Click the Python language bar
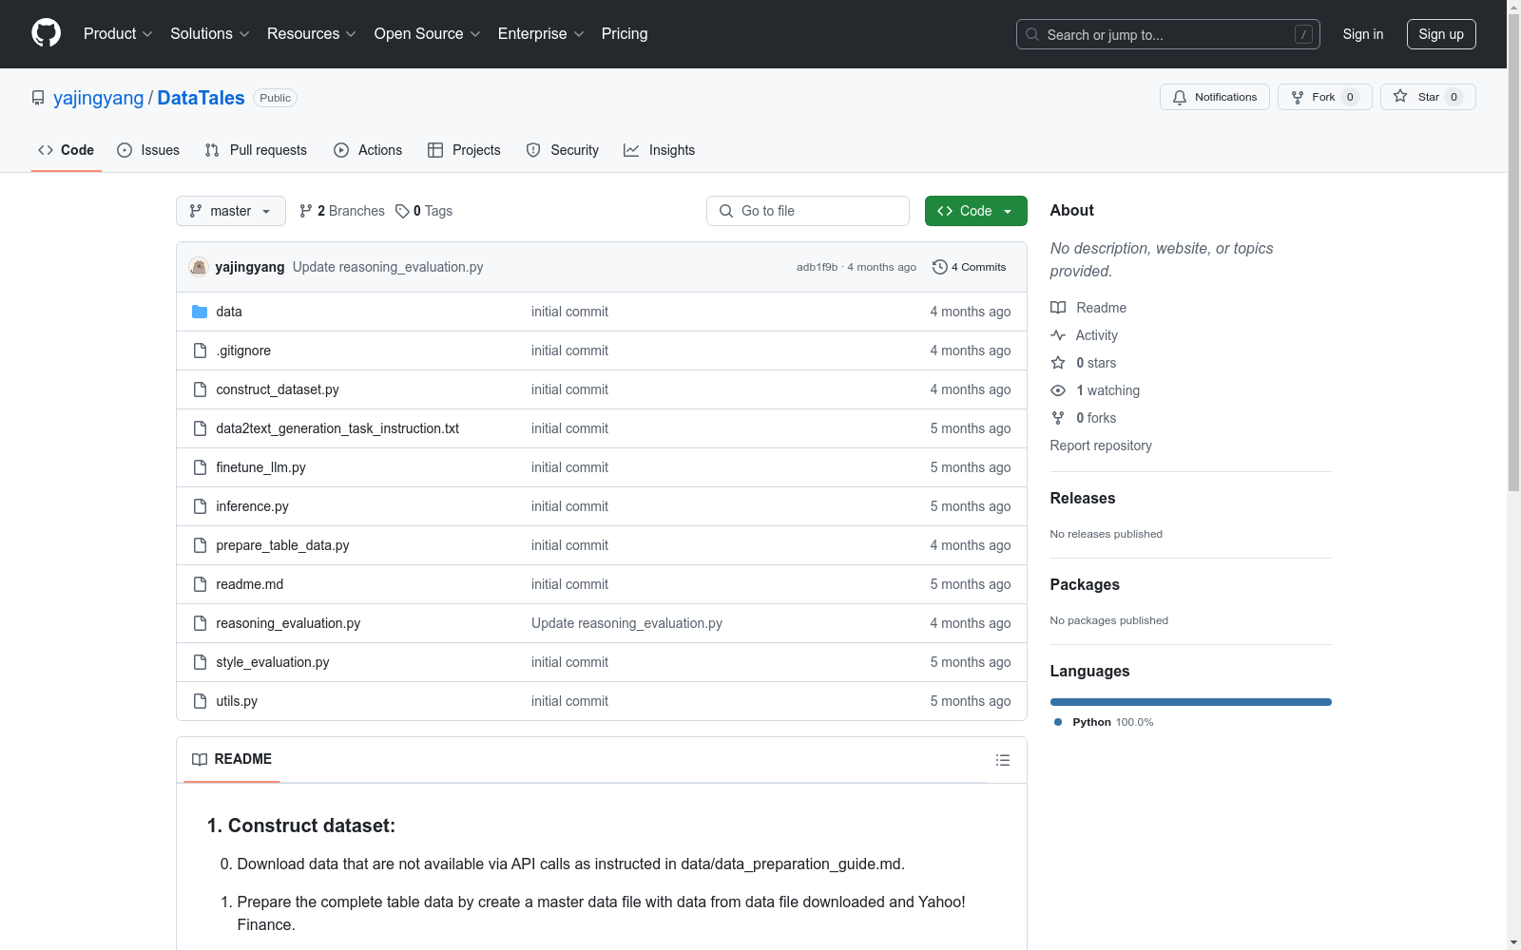Viewport: 1521px width, 950px height. [1190, 702]
